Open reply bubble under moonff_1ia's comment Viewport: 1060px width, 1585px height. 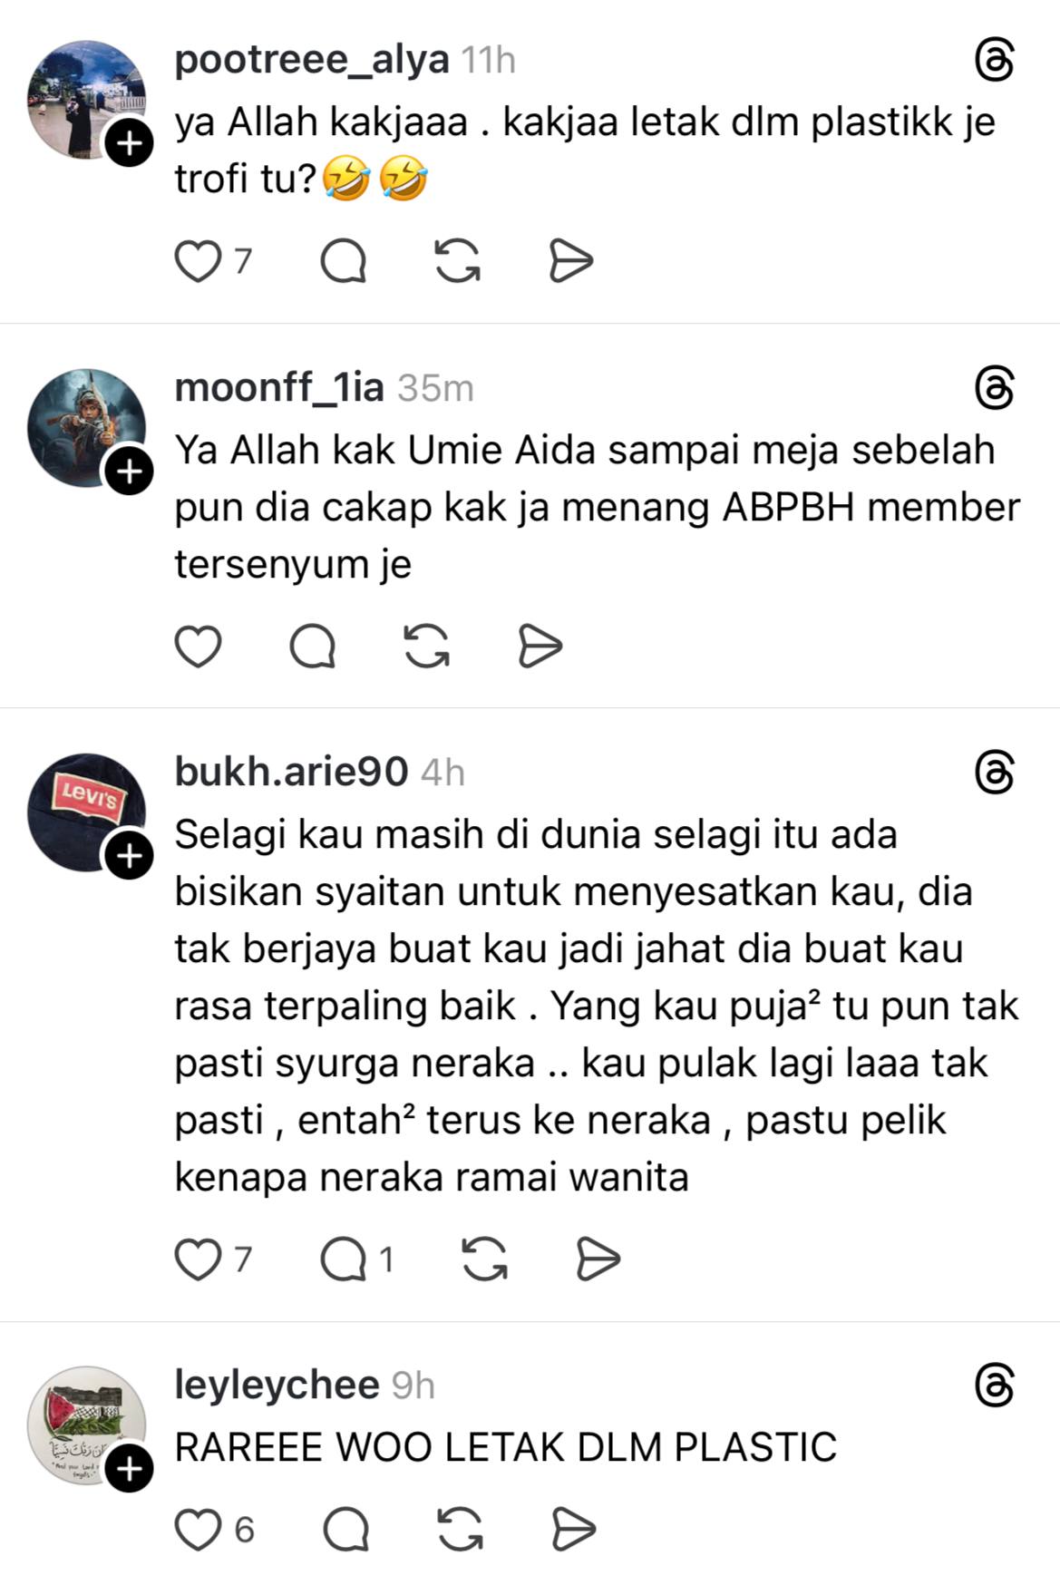[x=313, y=647]
